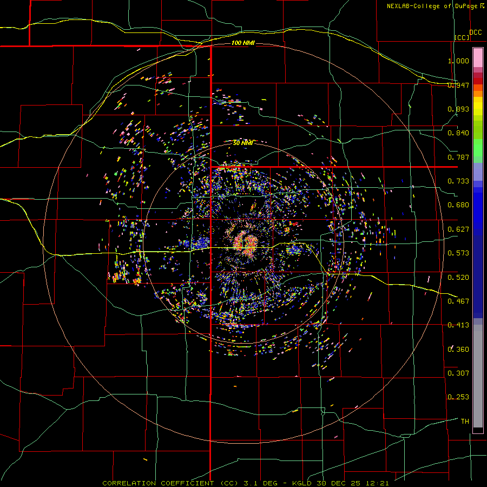This screenshot has height=487, width=487.
Task: Click the 0.253 scale value
Action: [x=458, y=397]
